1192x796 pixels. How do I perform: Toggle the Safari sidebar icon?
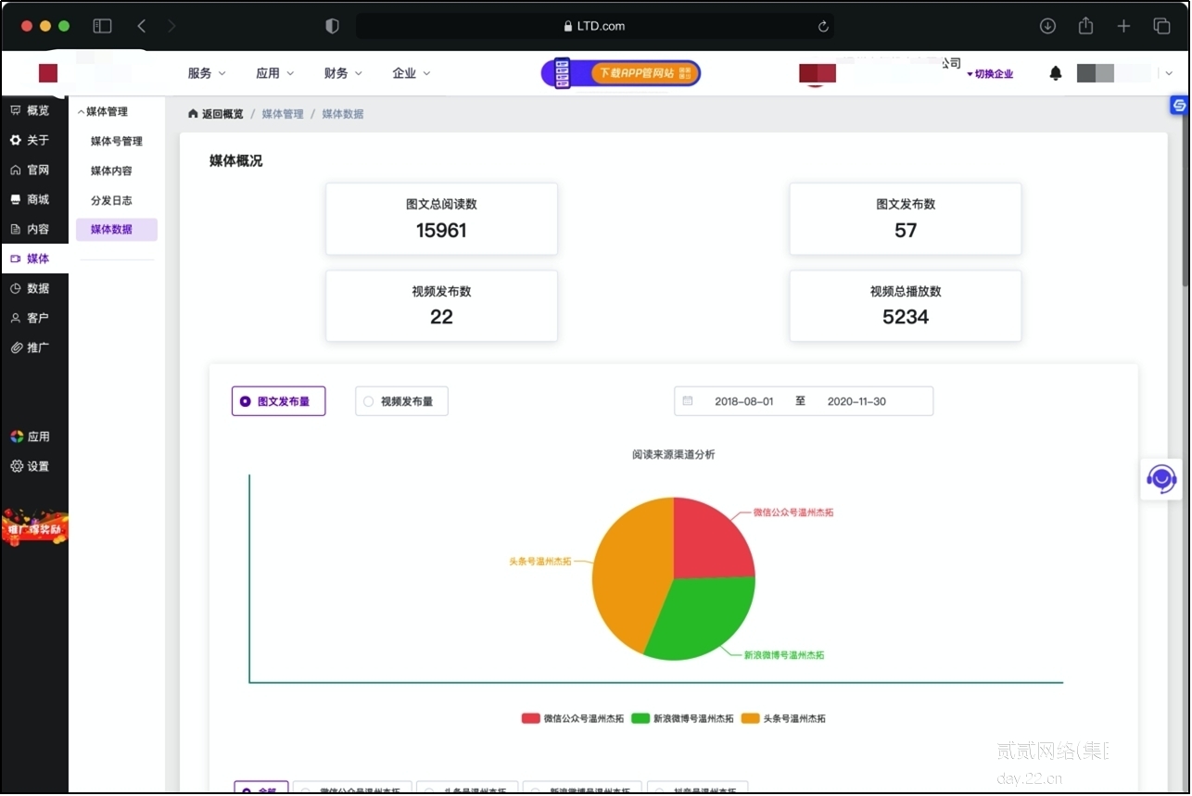[102, 26]
